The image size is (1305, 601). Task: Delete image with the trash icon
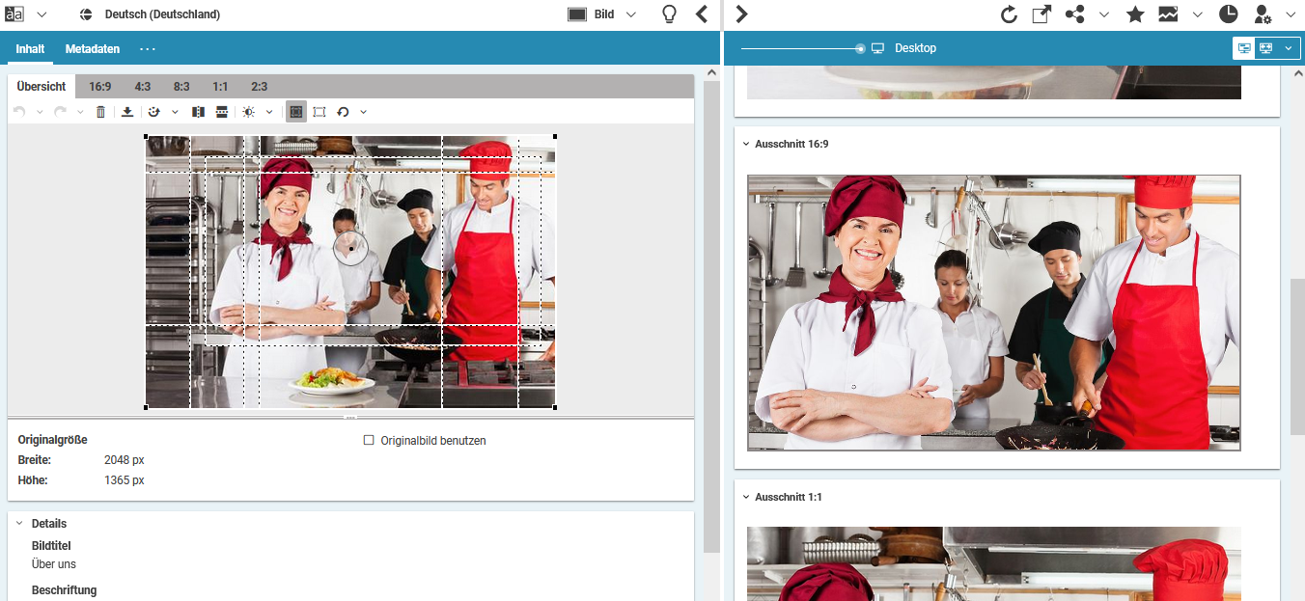[x=100, y=112]
